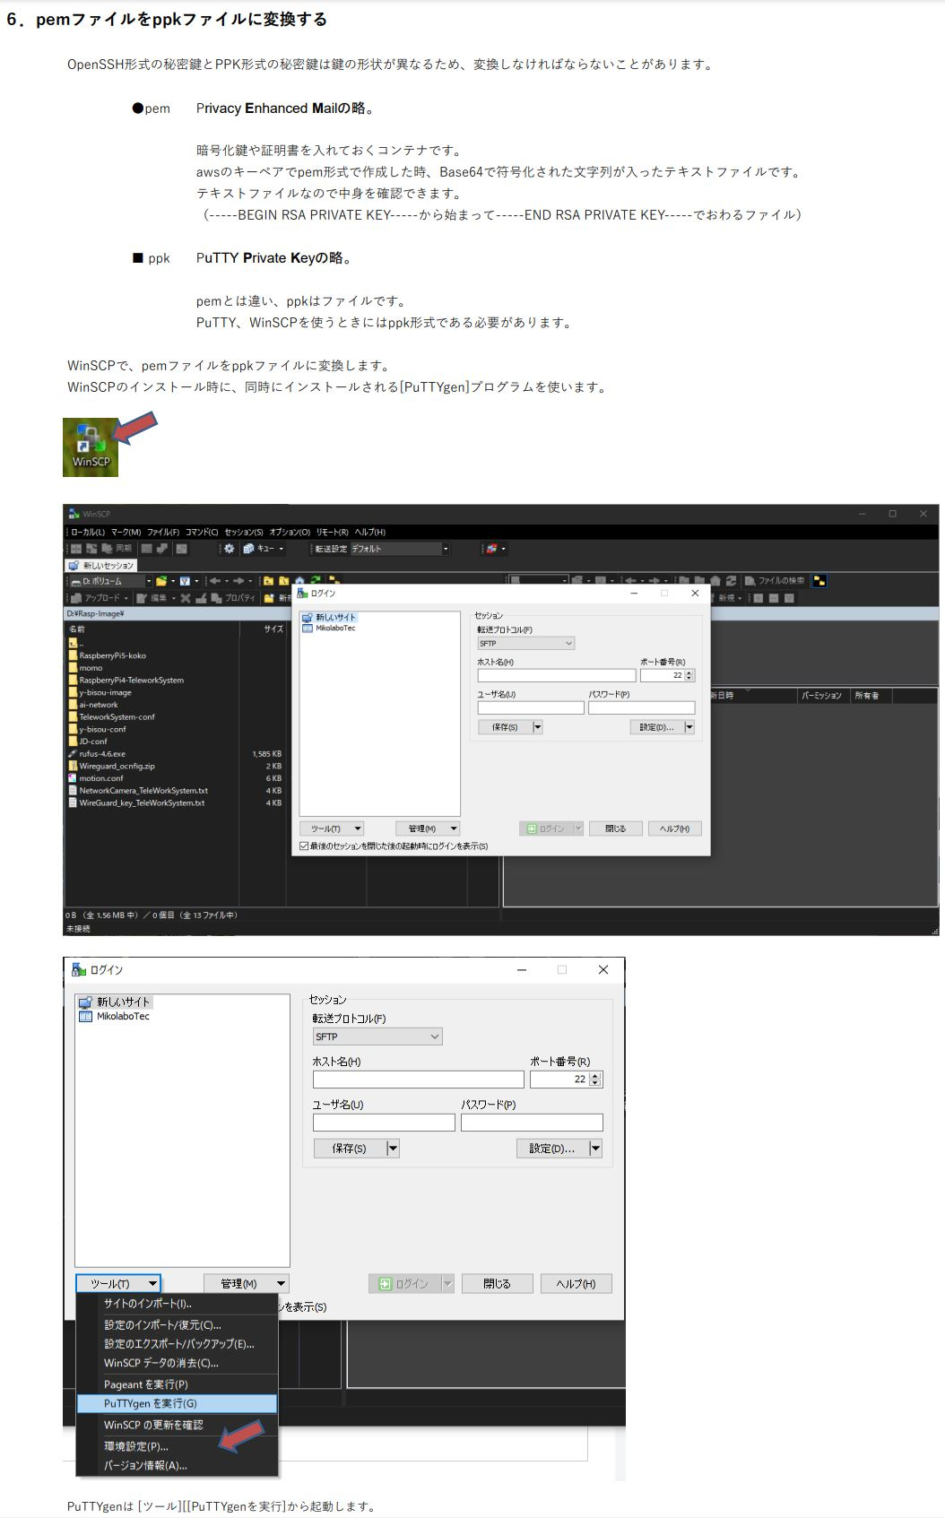Choose 環境設定(P)... from tools menu
945x1518 pixels.
coord(178,1446)
